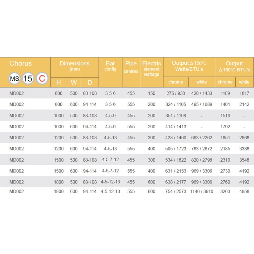Select the W dimension column header
This screenshot has width=254, height=254.
[74, 83]
